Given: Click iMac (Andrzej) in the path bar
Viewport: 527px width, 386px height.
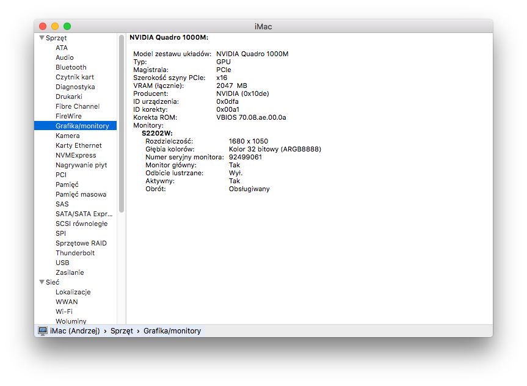Looking at the screenshot, I should coord(75,331).
